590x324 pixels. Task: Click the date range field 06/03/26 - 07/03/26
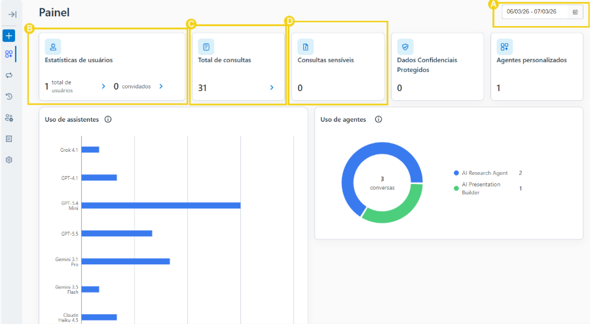tap(542, 12)
